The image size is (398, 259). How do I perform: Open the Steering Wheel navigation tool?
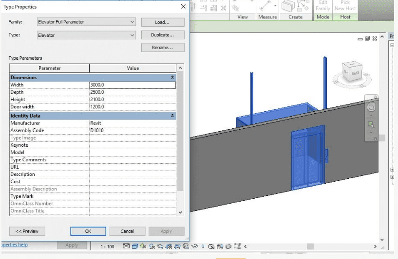(x=371, y=107)
